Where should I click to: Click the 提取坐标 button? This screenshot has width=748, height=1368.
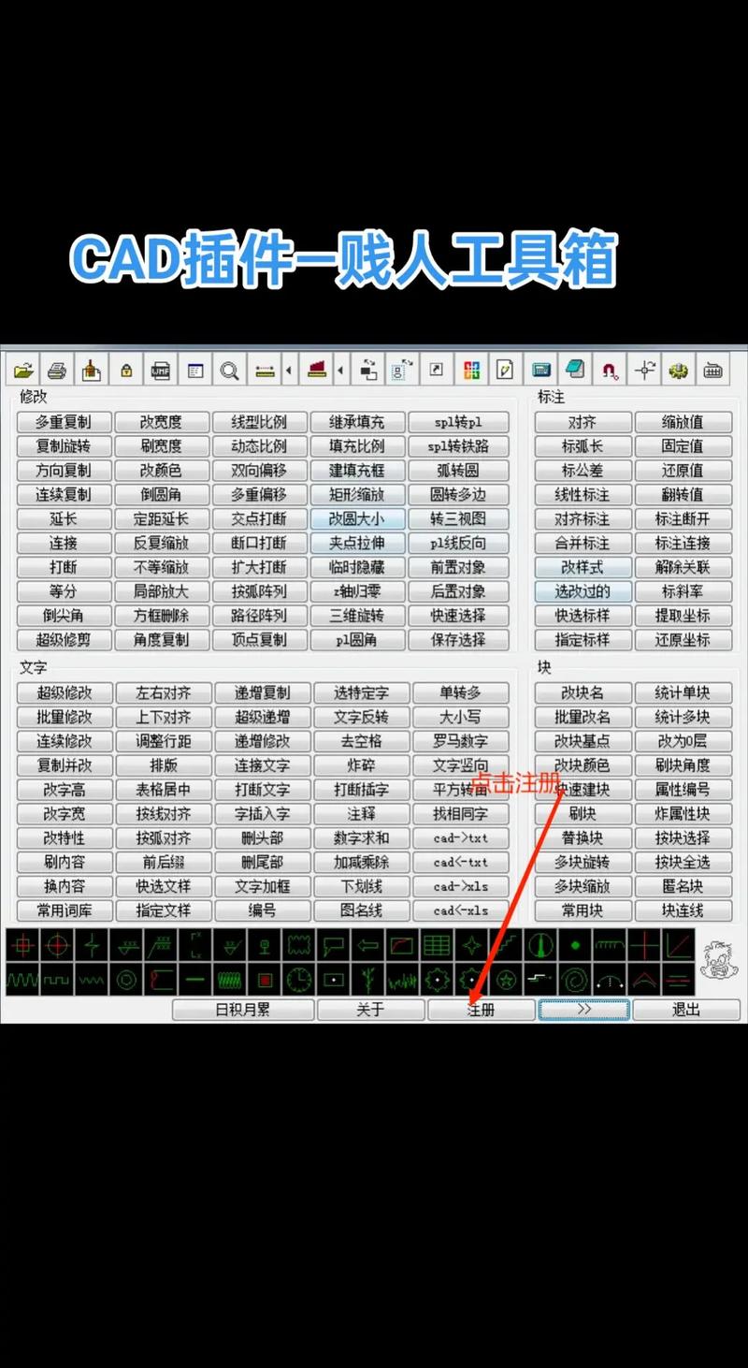pos(683,616)
